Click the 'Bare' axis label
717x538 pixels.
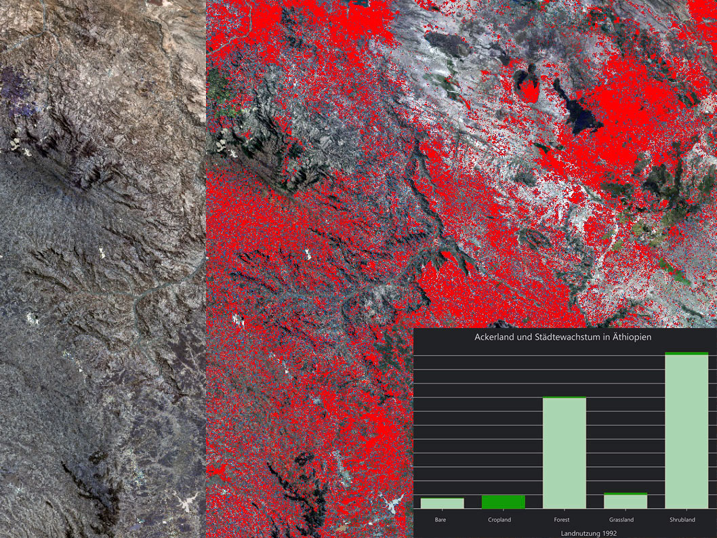pos(441,520)
